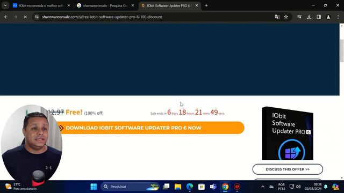Click the Pesquisar taskbar search box
Image resolution: width=344 pixels, height=193 pixels.
[130, 187]
